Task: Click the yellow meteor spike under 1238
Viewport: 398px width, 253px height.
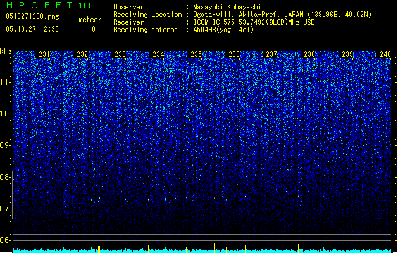Action: [298, 249]
